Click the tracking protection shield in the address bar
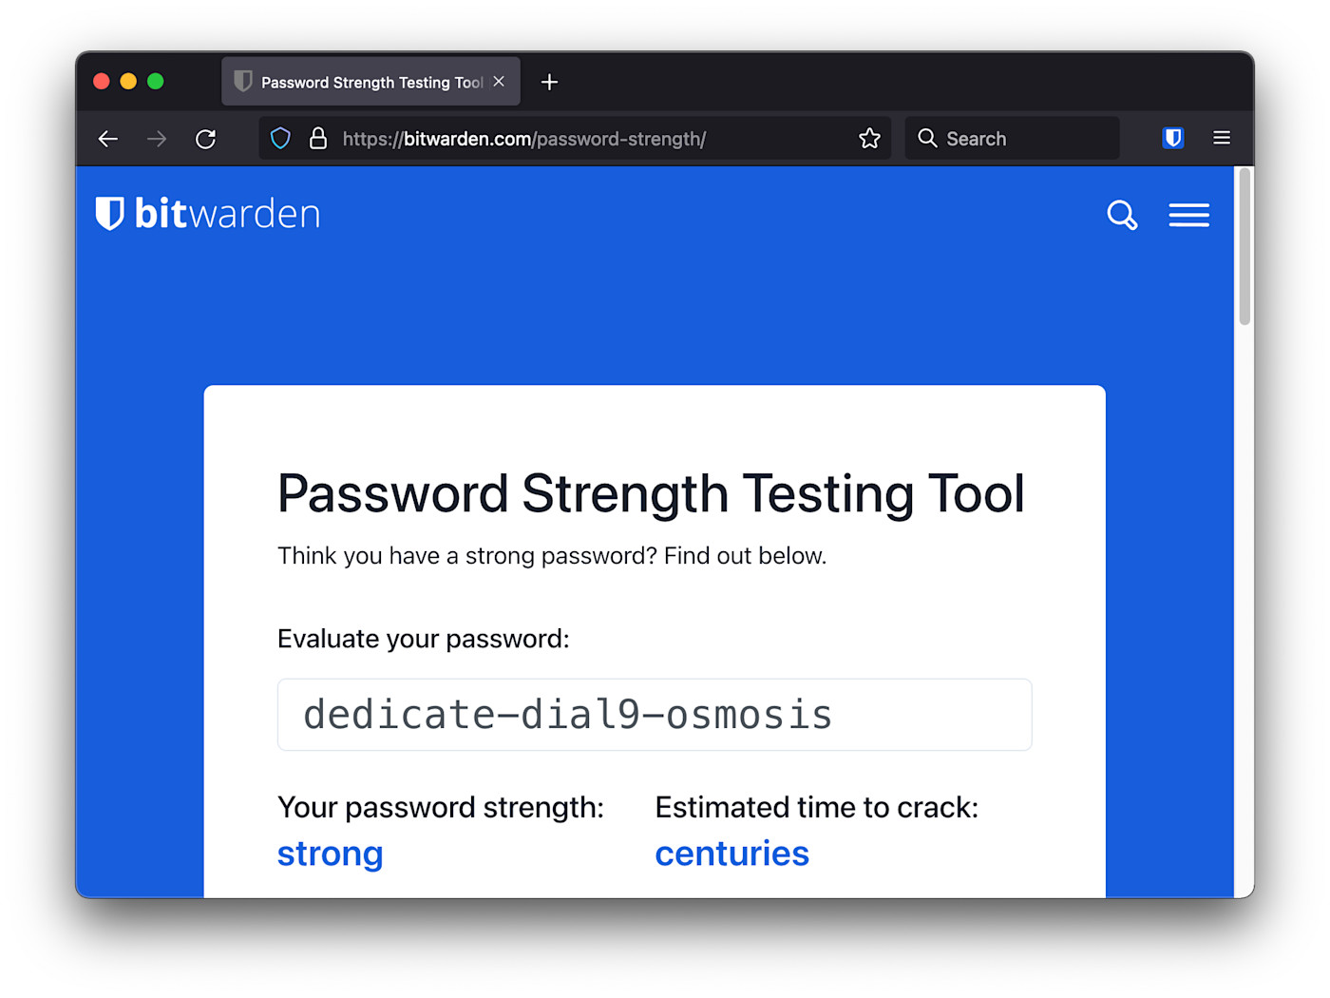The width and height of the screenshot is (1330, 998). pyautogui.click(x=280, y=138)
